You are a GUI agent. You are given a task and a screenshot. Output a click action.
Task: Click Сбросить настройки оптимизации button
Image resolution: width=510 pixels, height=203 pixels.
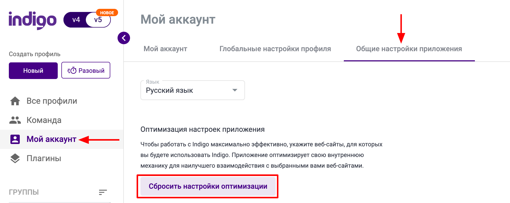click(208, 186)
